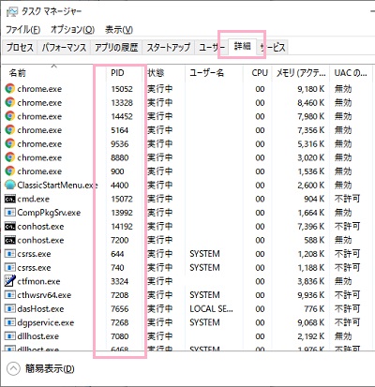Image resolution: width=375 pixels, height=387 pixels.
Task: Click memory value 3,836 K
Action: click(x=311, y=281)
